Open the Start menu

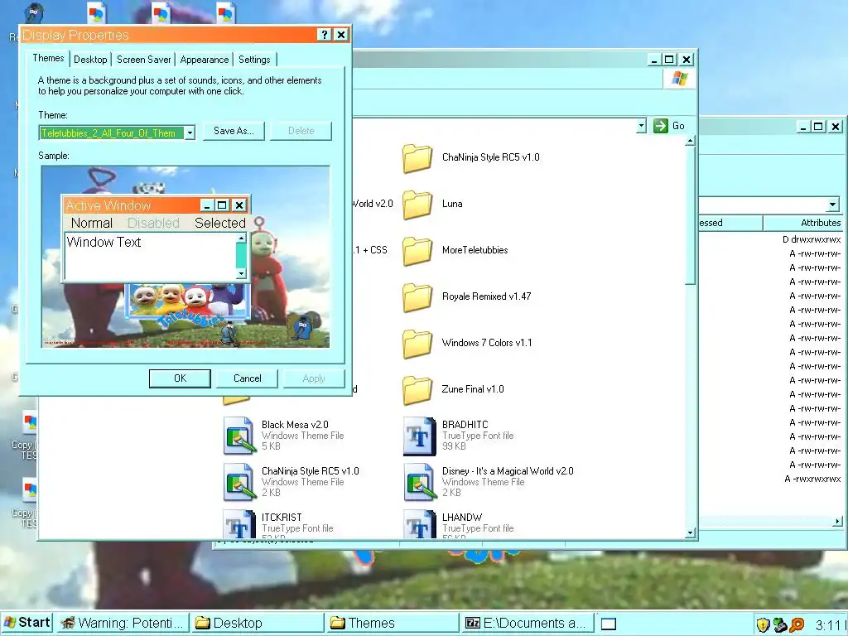(x=26, y=623)
